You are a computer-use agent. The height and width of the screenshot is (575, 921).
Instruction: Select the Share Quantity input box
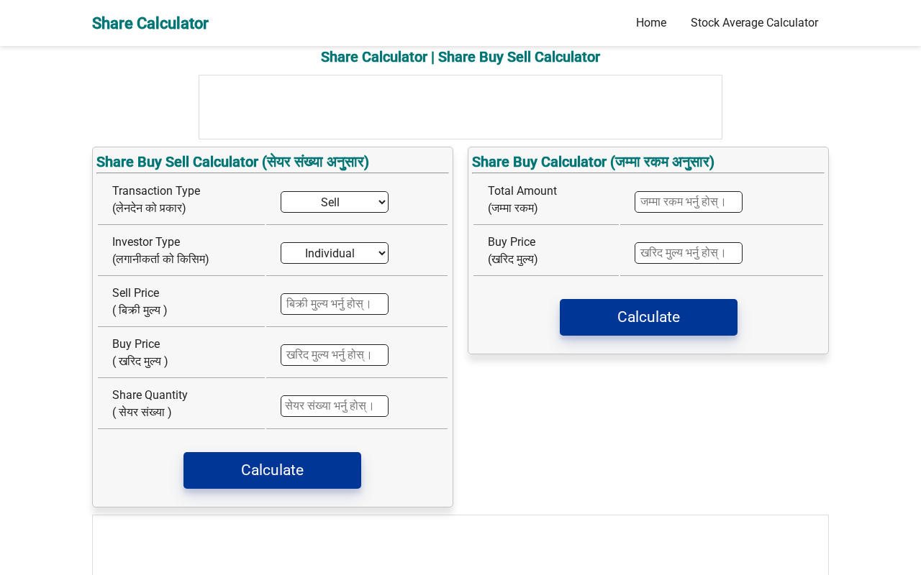click(x=335, y=406)
